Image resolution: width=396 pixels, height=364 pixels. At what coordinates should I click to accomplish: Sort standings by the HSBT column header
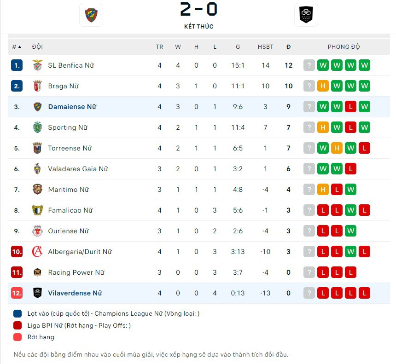click(x=265, y=46)
